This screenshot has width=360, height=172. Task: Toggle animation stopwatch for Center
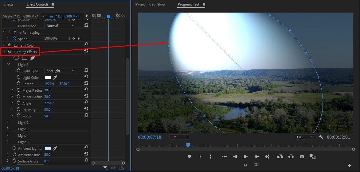tap(19, 84)
